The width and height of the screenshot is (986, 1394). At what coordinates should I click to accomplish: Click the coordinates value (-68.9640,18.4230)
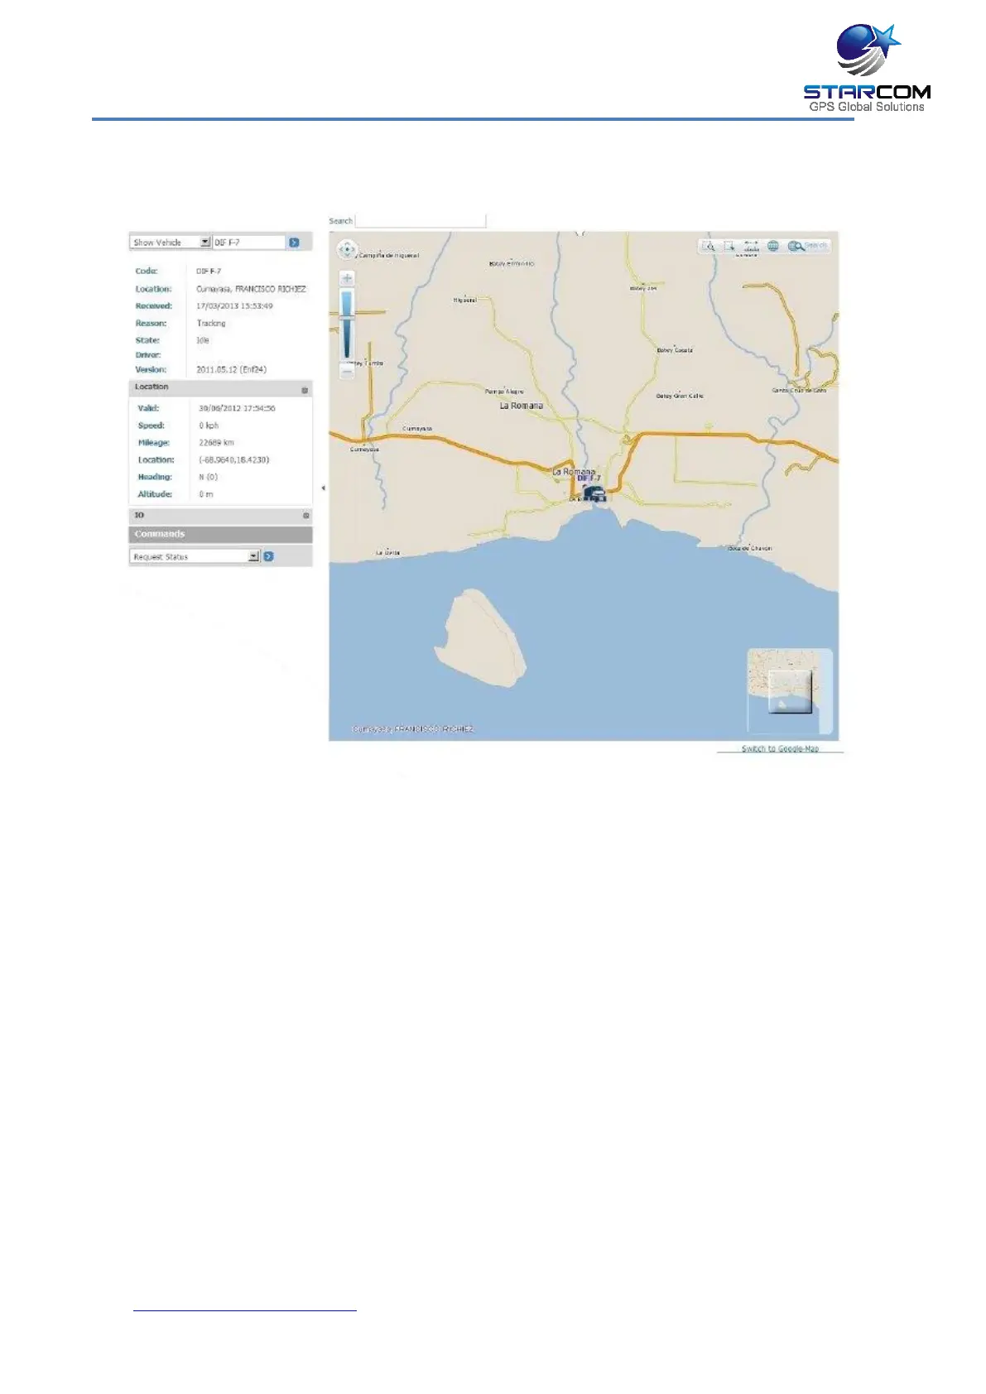click(x=234, y=459)
